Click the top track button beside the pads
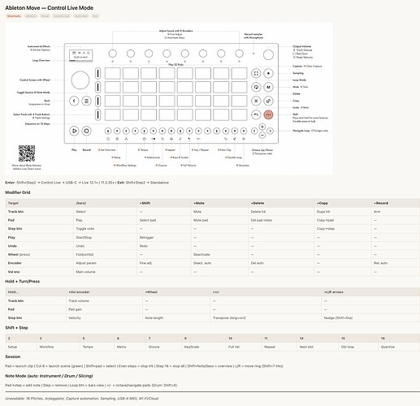Viewport: 420px width, 406px height. pos(97,73)
